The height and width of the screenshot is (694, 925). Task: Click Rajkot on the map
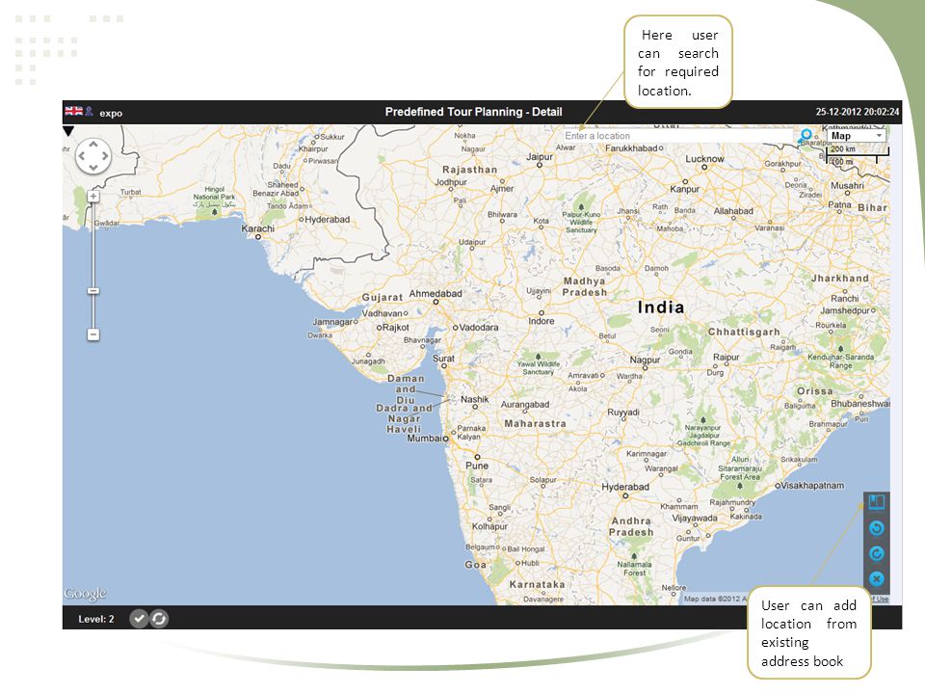[x=396, y=327]
